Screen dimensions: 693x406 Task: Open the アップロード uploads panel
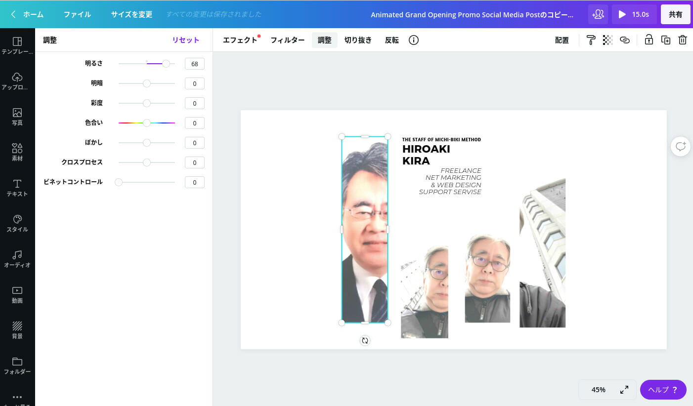[x=17, y=81]
